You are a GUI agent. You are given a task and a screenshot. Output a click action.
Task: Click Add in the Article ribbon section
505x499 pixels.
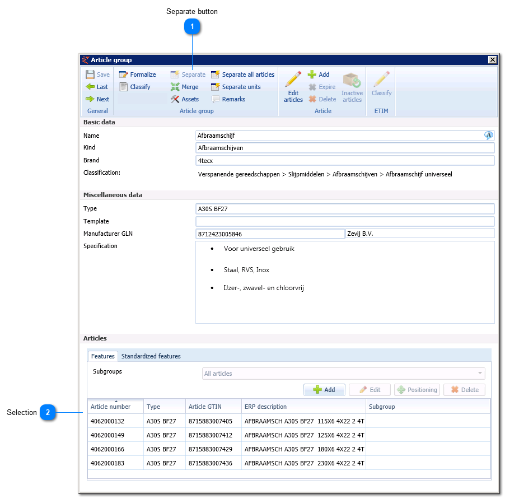click(x=319, y=74)
